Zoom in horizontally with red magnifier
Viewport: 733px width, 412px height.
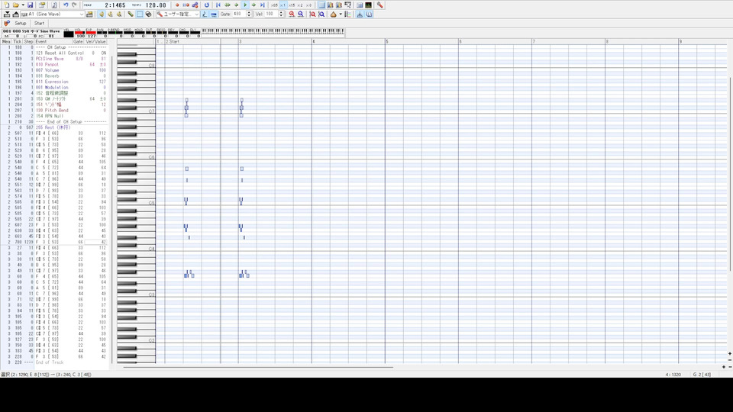[x=292, y=14]
